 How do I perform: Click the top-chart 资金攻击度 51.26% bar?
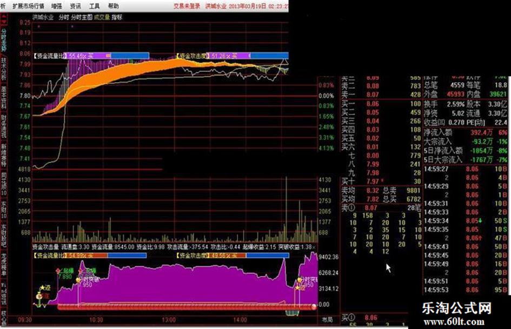tap(233, 56)
